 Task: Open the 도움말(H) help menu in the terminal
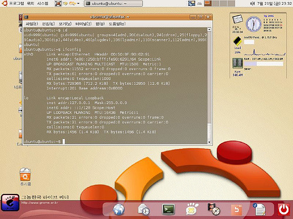pos(117,24)
